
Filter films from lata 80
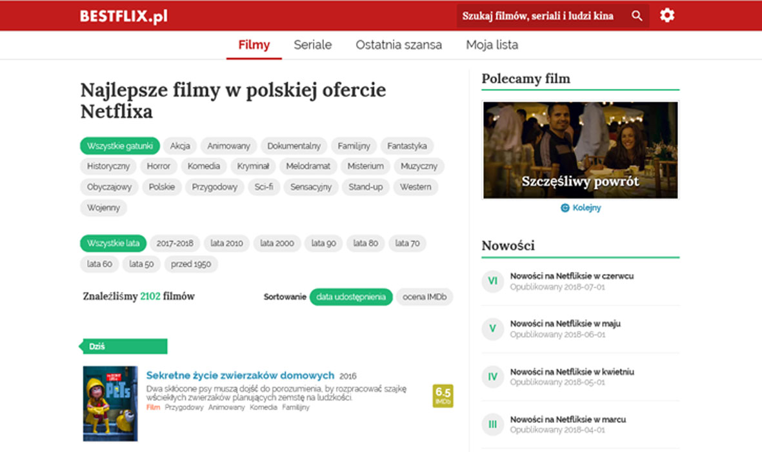365,243
